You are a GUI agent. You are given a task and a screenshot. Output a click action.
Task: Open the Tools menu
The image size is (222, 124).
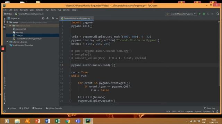53,10
